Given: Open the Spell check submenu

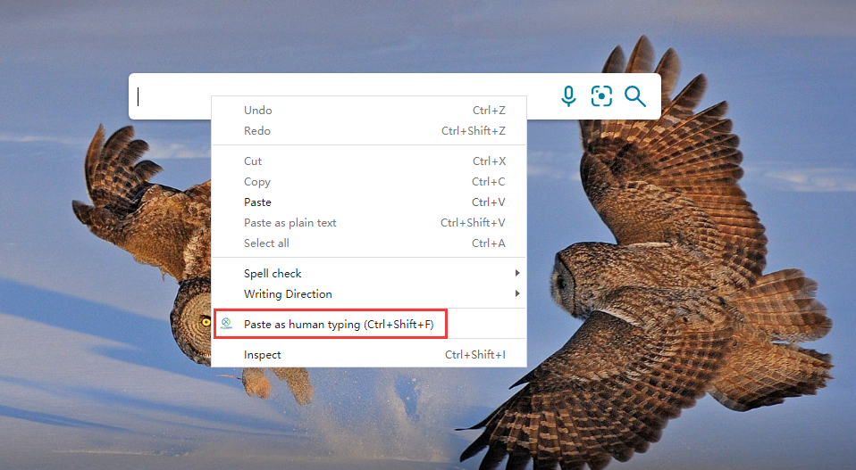Looking at the screenshot, I should (x=369, y=274).
